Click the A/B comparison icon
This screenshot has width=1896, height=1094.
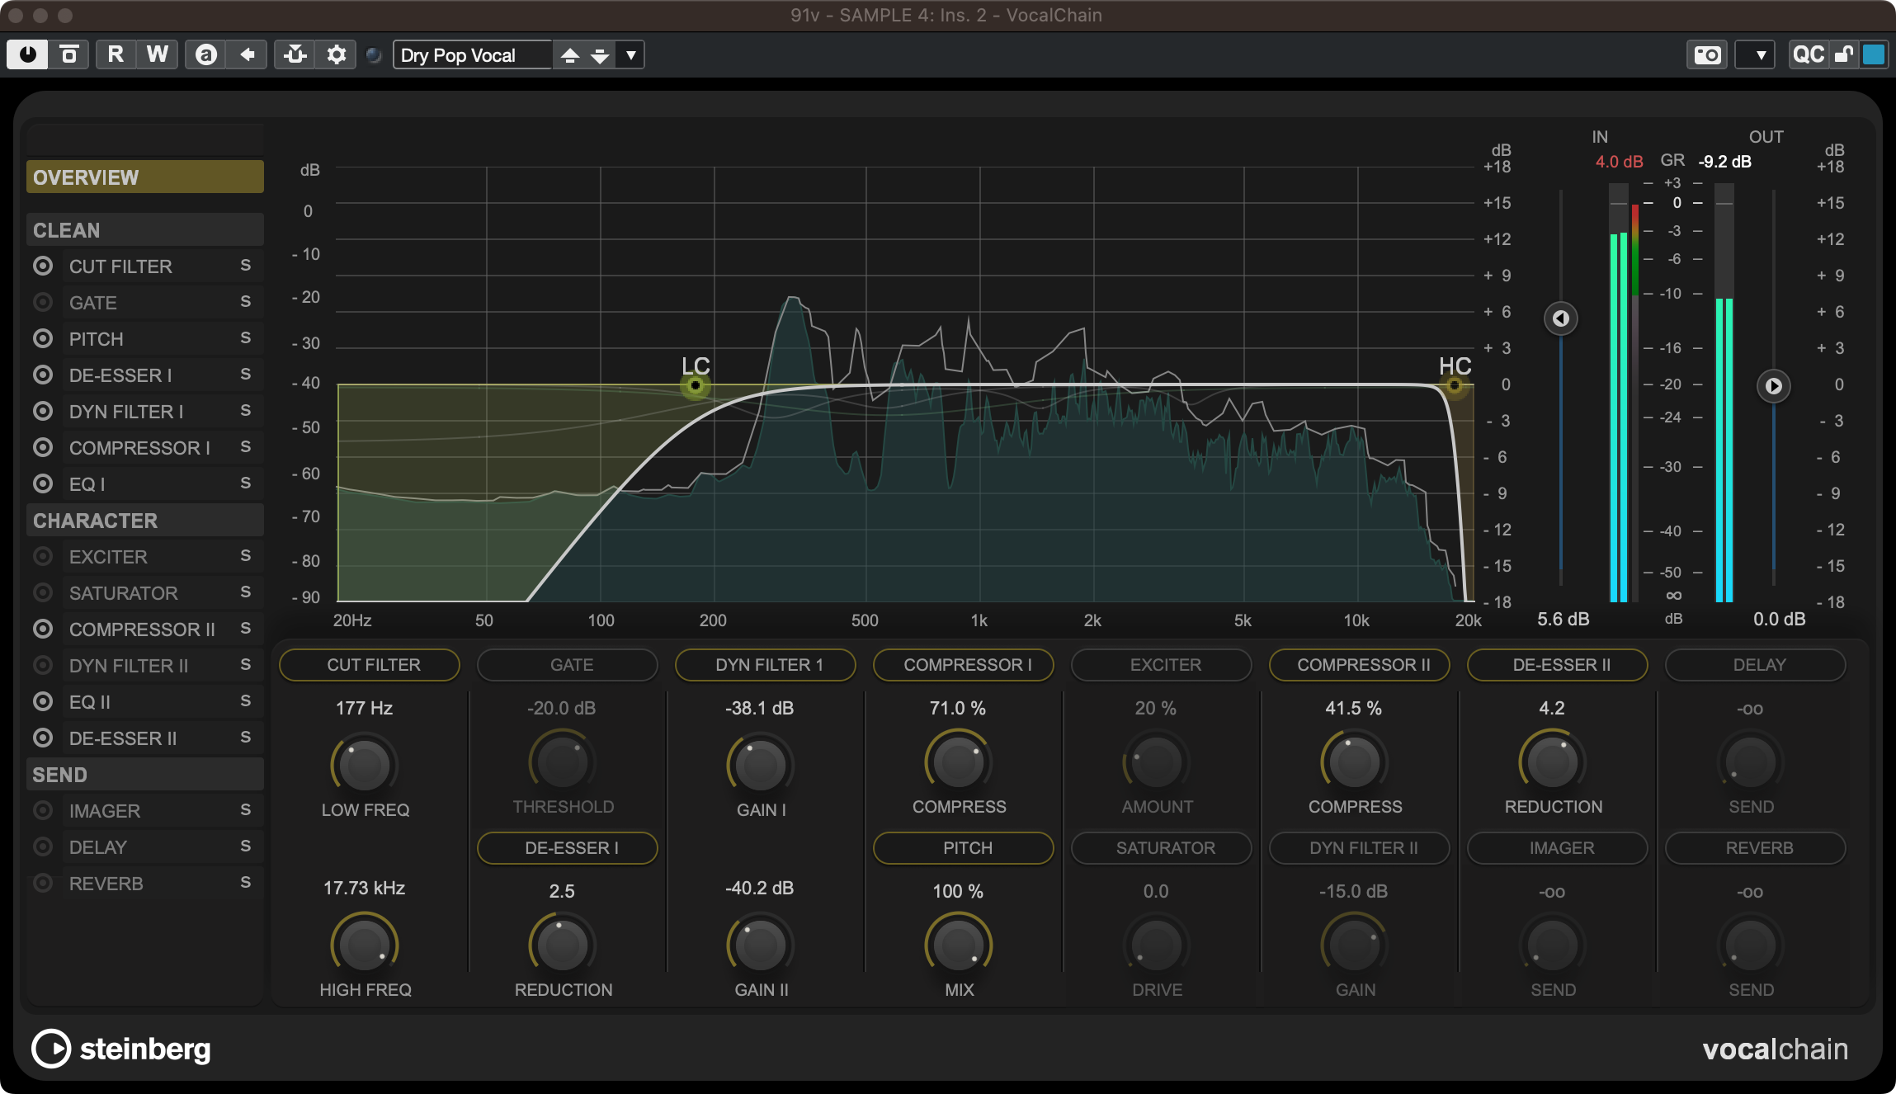(x=205, y=54)
